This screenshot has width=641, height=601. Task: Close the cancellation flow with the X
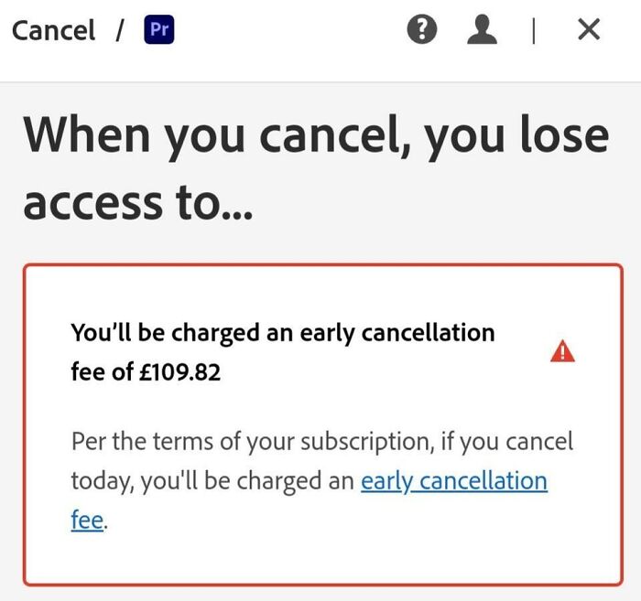[589, 29]
